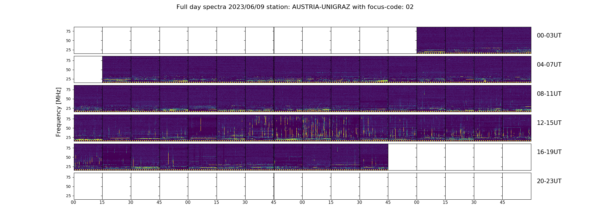Click the plot title mentioning AUSTRIA-UNIGRAZ

pyautogui.click(x=295, y=7)
